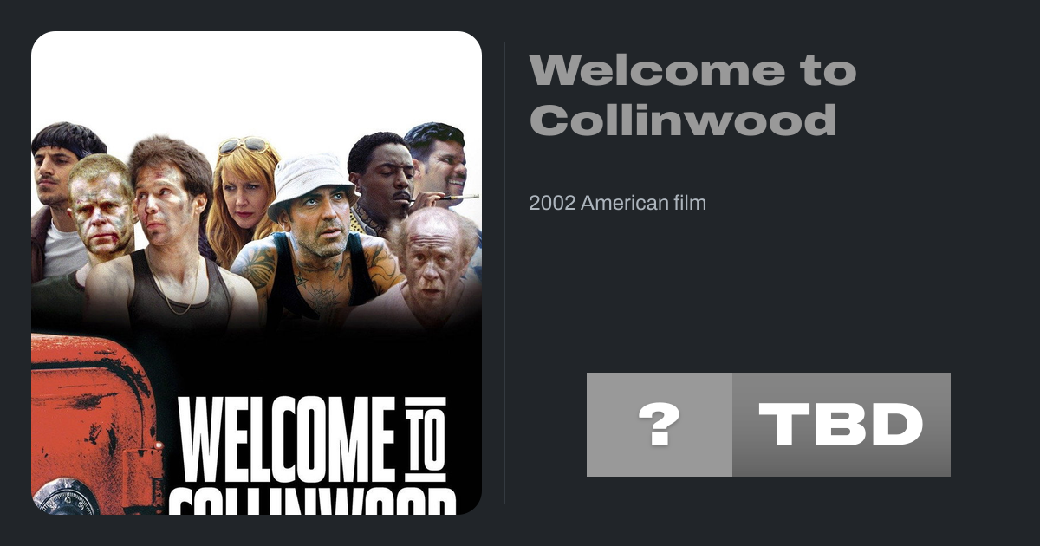This screenshot has height=546, width=1040.
Task: Open the Welcome to Collinwood title heading
Action: click(x=692, y=94)
